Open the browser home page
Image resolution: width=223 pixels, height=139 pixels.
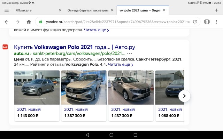point(29,22)
